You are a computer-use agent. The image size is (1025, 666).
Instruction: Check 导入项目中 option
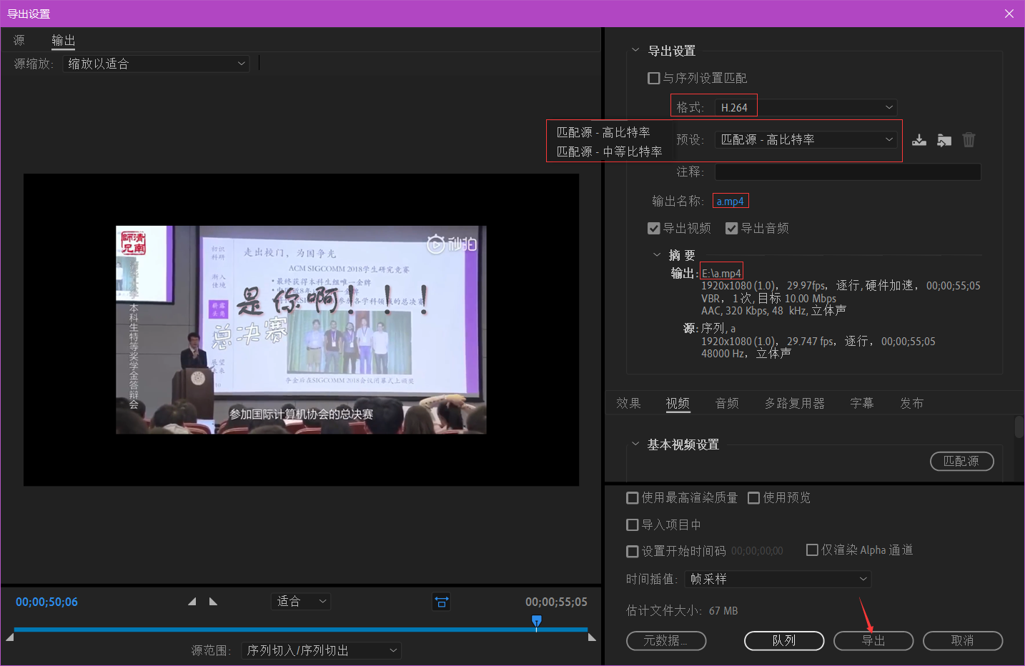632,525
